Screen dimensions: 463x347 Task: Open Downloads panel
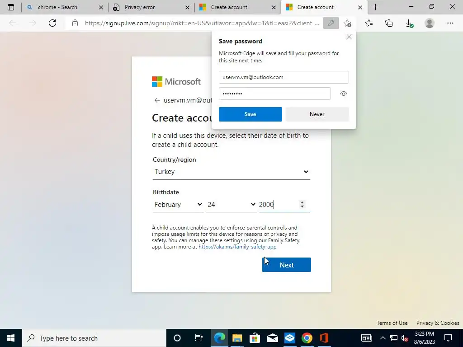click(409, 23)
